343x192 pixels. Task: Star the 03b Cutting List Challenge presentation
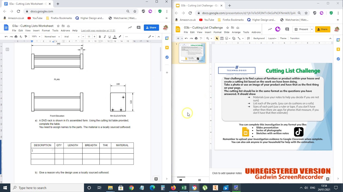click(x=228, y=28)
